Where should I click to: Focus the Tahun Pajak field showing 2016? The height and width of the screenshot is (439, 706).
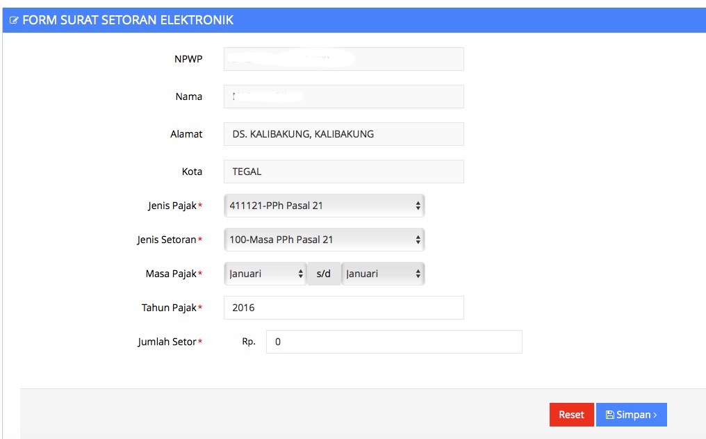343,308
